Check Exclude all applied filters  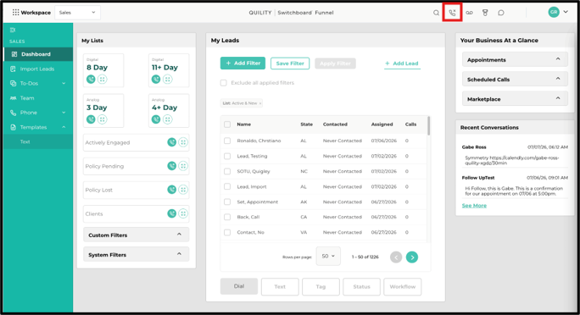pyautogui.click(x=223, y=83)
